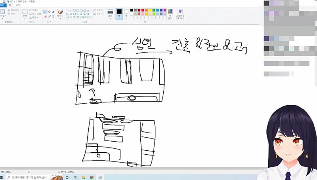Open the shape Outline dropdown
The image size is (317, 180).
pos(98,10)
